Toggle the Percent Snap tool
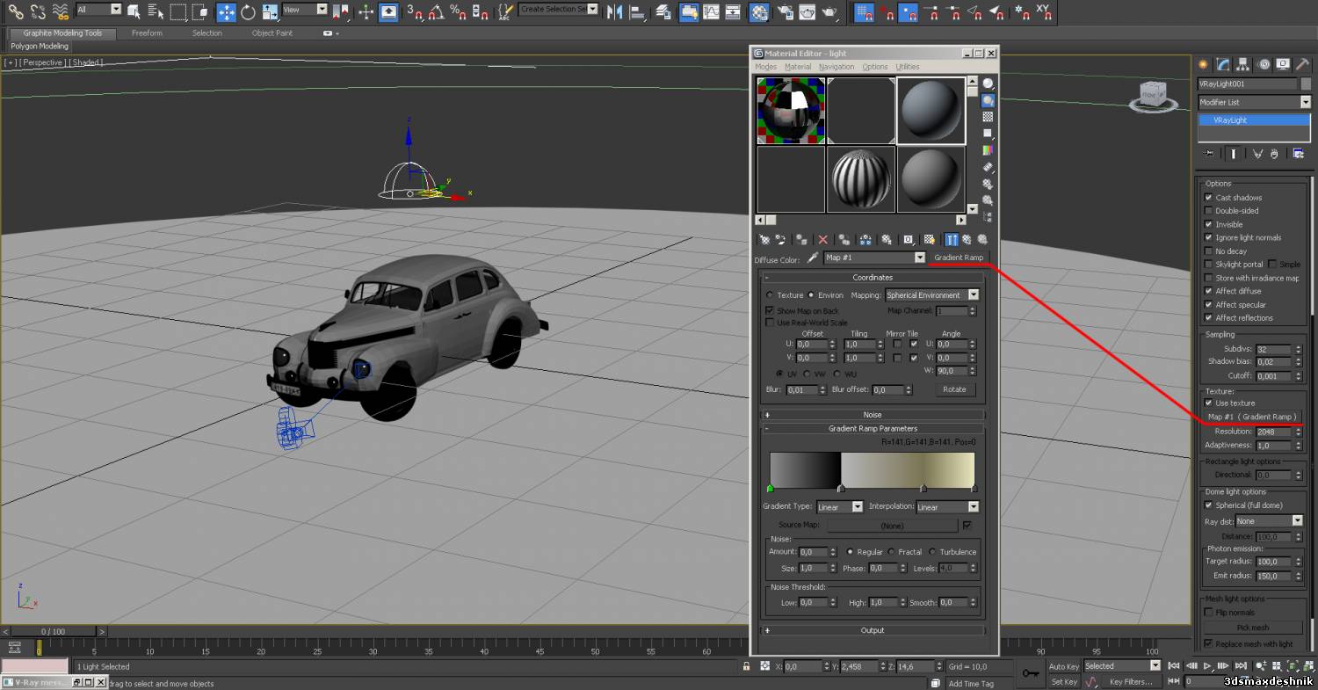 click(458, 11)
